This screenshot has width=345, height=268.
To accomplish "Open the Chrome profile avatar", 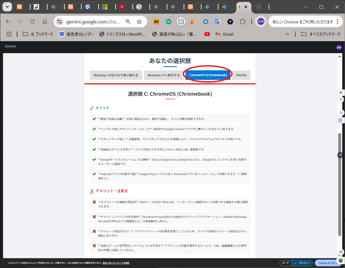I will 261,22.
